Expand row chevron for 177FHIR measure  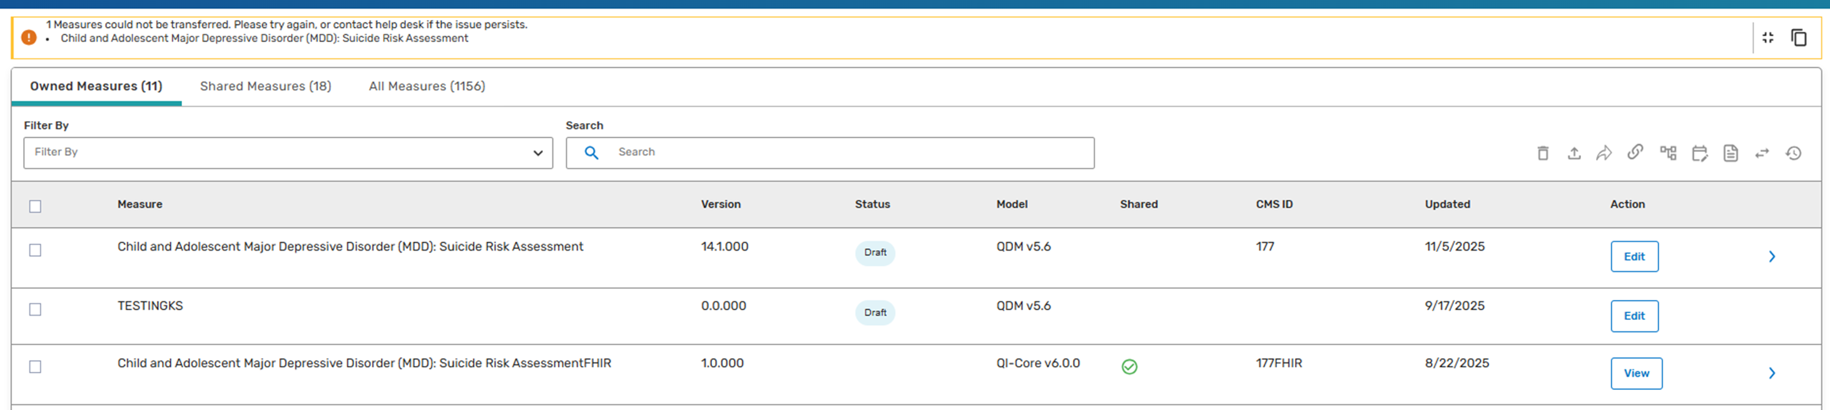pyautogui.click(x=1772, y=373)
